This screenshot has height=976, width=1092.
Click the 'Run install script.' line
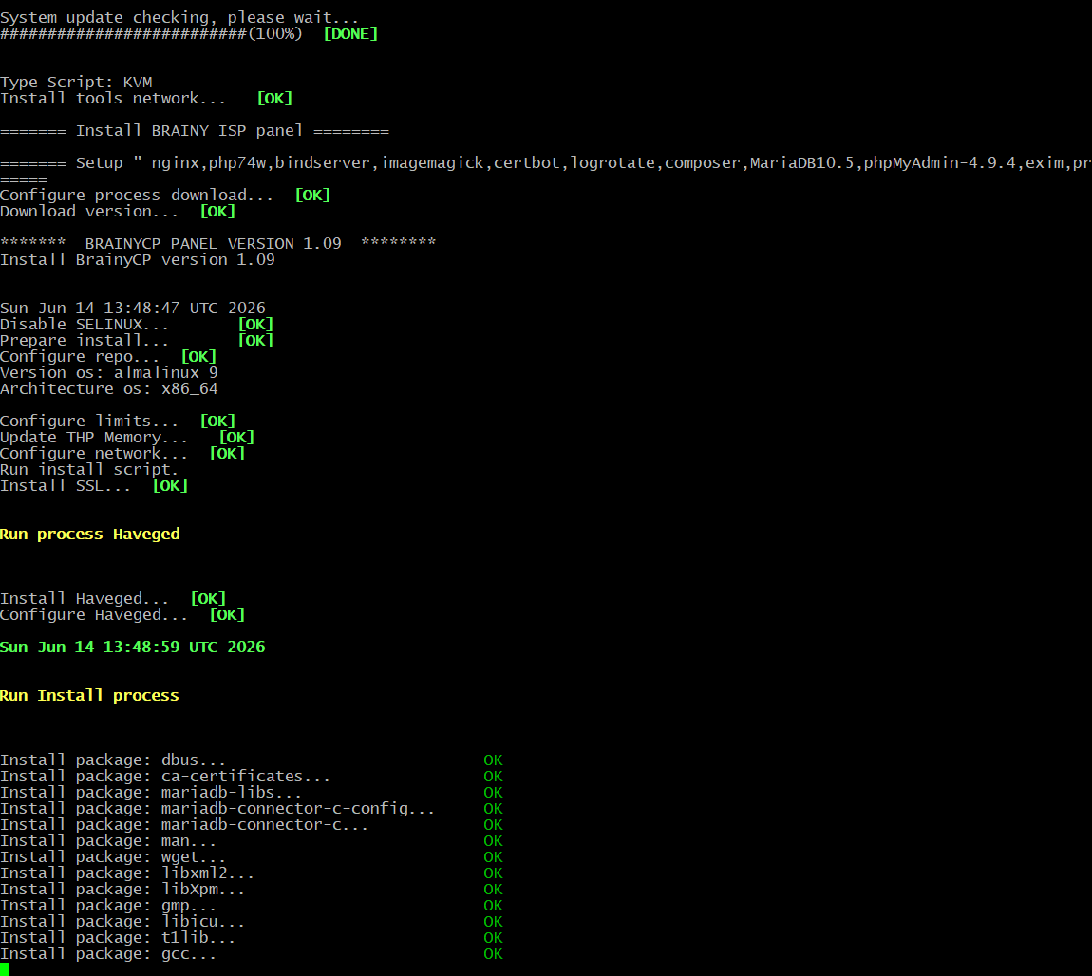pyautogui.click(x=89, y=470)
